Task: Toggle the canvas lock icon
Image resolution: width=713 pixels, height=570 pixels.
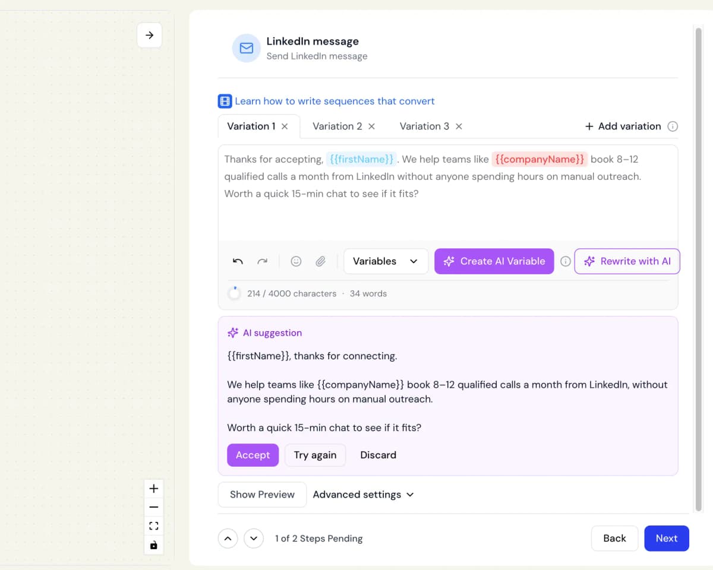Action: (x=154, y=545)
